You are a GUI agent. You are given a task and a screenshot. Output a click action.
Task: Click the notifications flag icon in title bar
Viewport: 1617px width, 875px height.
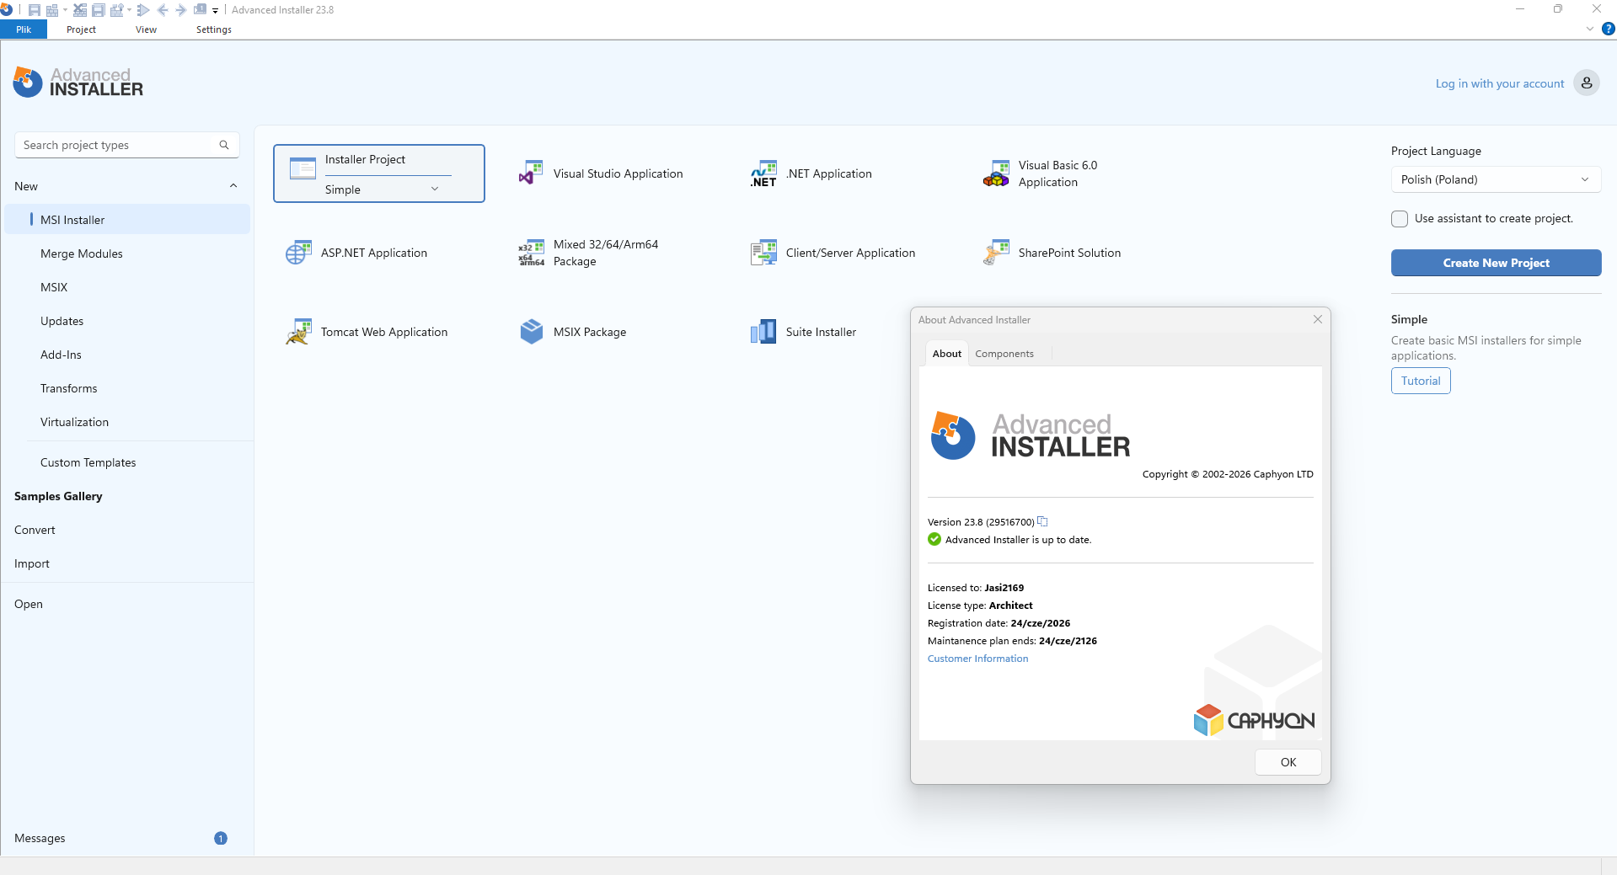[x=200, y=10]
